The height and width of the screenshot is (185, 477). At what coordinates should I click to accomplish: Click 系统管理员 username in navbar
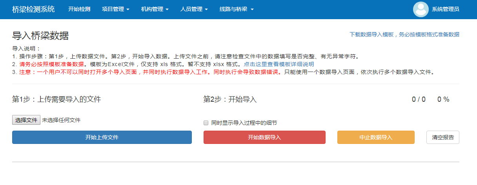point(446,9)
